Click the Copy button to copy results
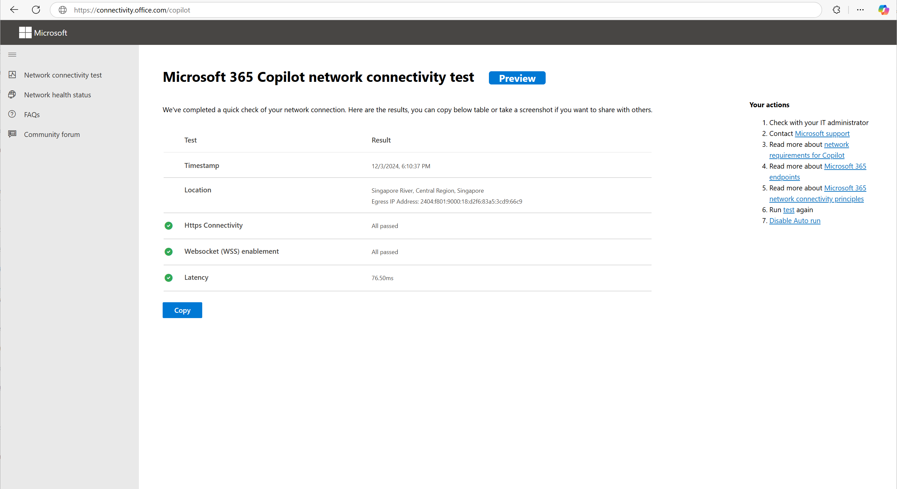This screenshot has width=897, height=489. coord(182,310)
